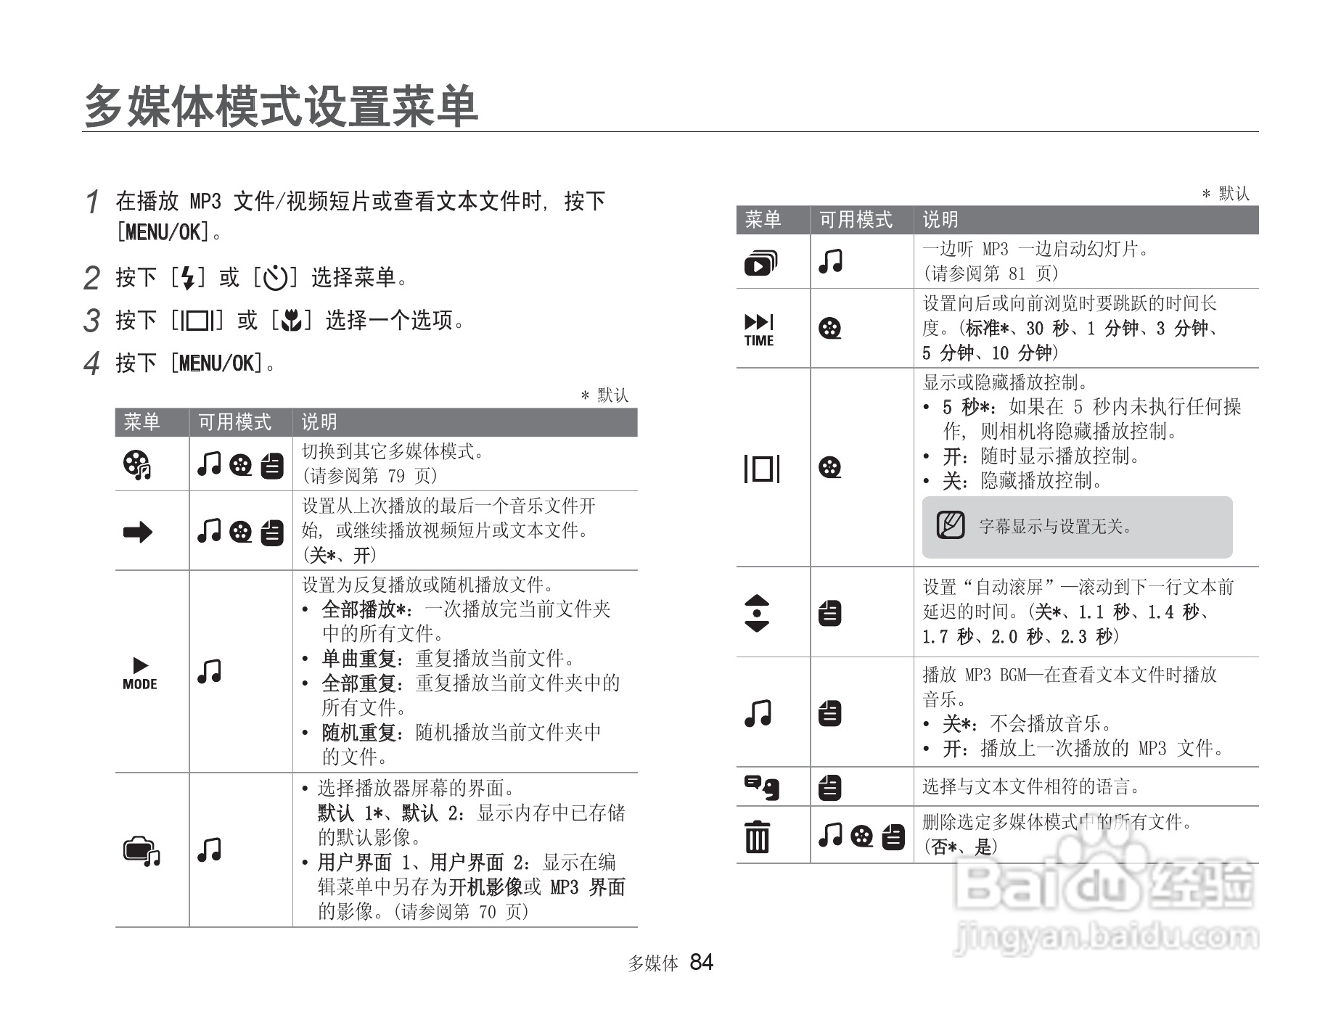
Task: Click text file mode icon in auto scroll row
Action: (x=829, y=614)
